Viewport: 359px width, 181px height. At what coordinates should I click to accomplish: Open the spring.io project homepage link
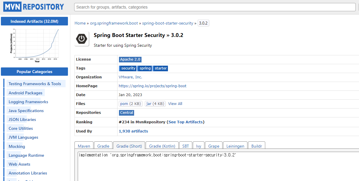pos(153,86)
